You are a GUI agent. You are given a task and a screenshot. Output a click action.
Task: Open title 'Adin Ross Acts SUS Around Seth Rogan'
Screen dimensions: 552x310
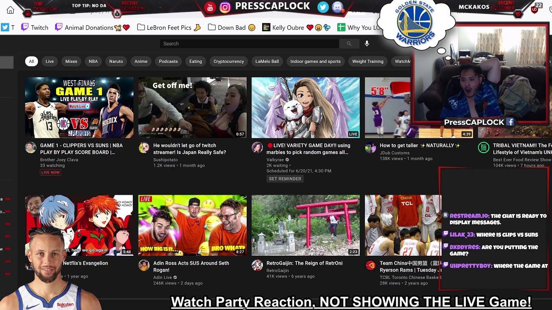tap(191, 267)
